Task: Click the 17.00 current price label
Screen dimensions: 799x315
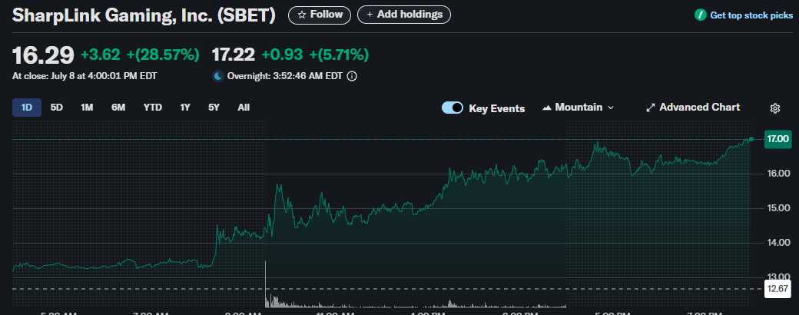Action: (x=777, y=138)
